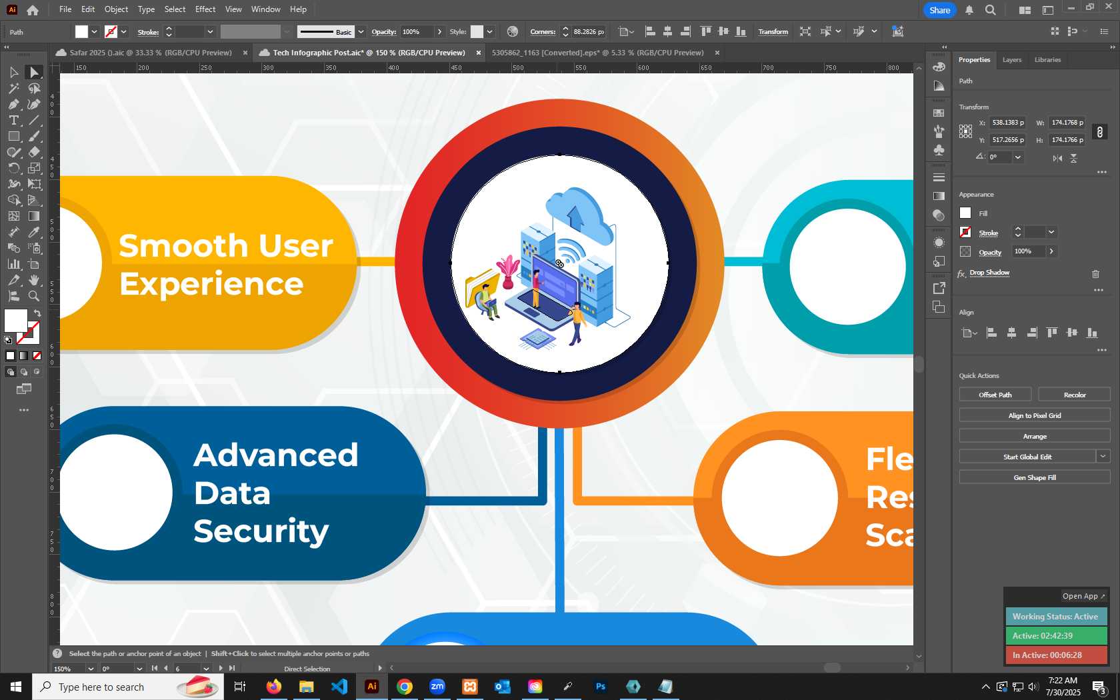Click large white Fill box in toolbar
Screen dimensions: 1120x700
click(16, 321)
